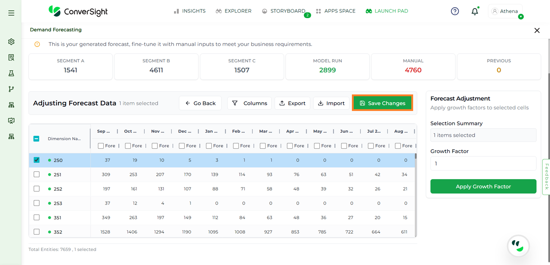Click the 1528 cell in row 352
Viewport: 550px width, 265px height.
[105, 232]
